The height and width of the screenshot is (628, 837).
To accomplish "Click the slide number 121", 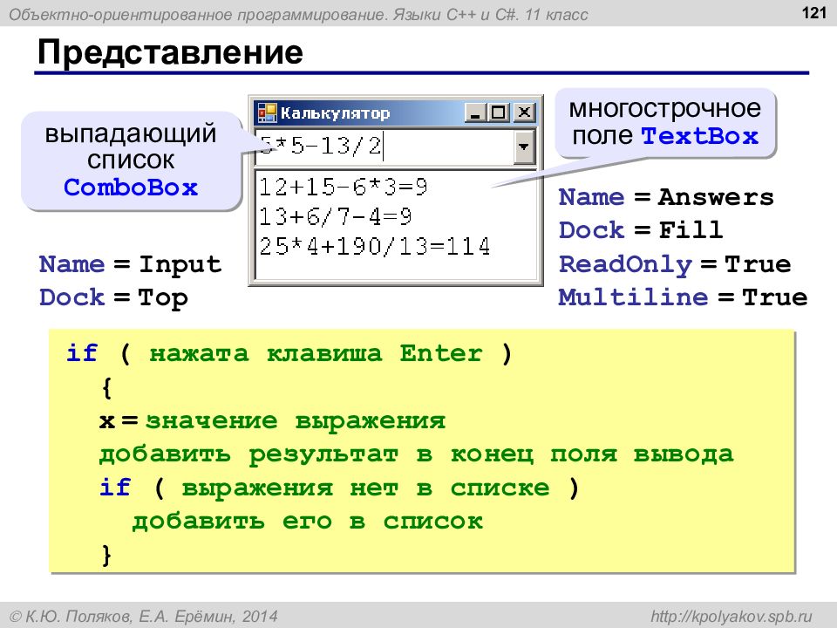I will pyautogui.click(x=814, y=13).
